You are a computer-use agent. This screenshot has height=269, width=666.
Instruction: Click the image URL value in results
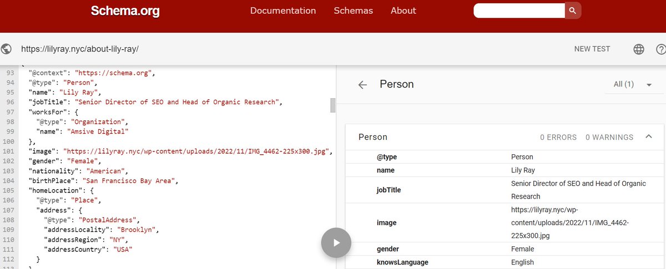coord(570,222)
